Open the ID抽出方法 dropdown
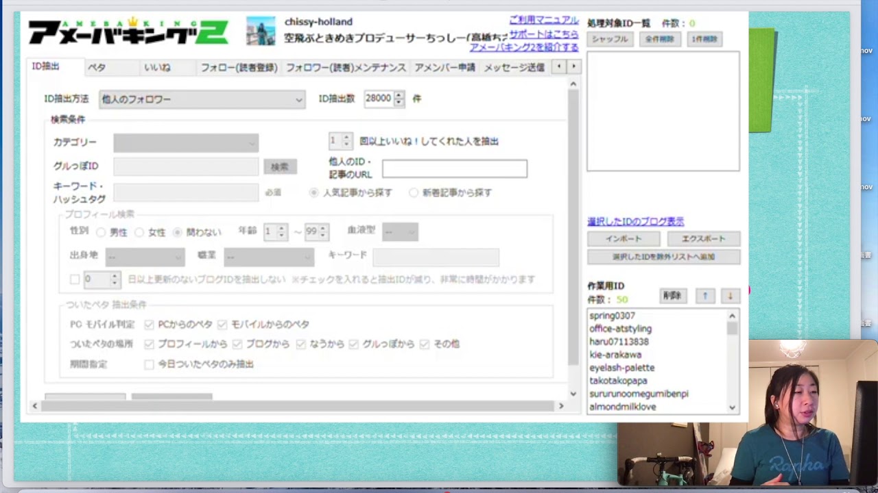This screenshot has height=493, width=878. 202,99
